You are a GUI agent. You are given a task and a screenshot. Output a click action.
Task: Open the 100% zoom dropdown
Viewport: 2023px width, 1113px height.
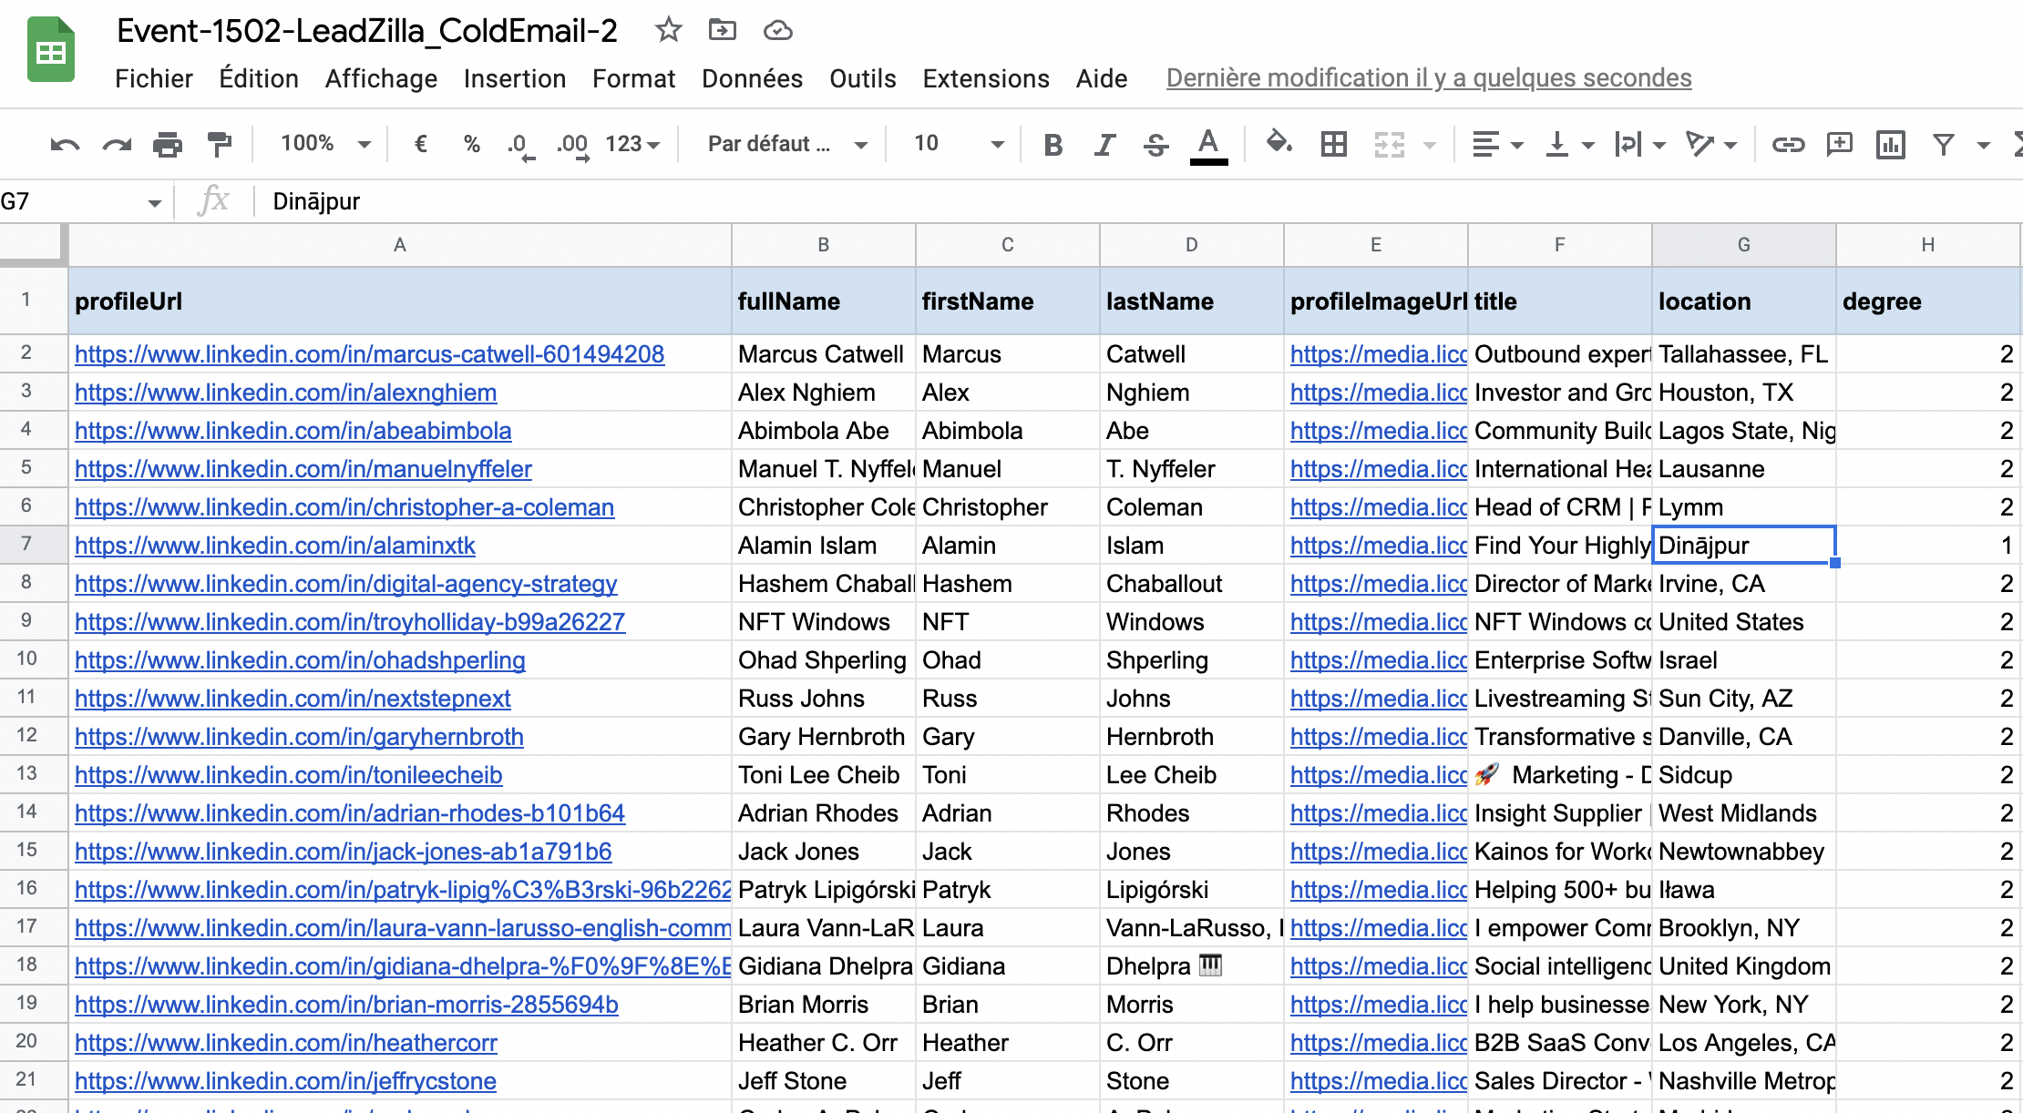pos(325,144)
